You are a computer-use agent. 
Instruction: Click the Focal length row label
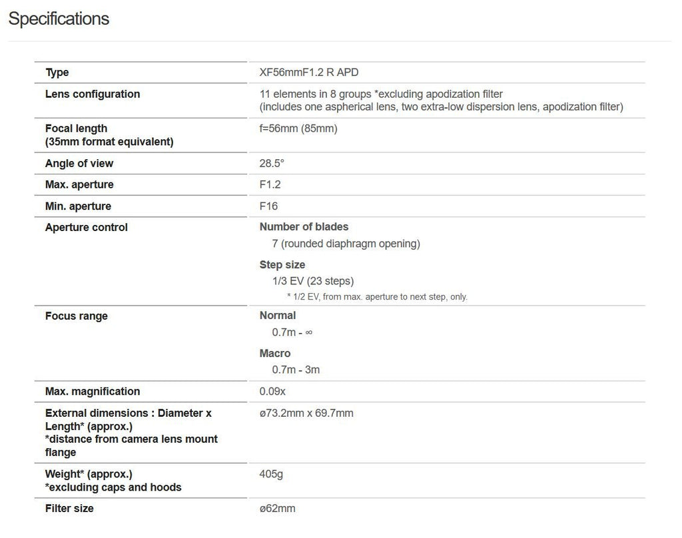pyautogui.click(x=76, y=129)
